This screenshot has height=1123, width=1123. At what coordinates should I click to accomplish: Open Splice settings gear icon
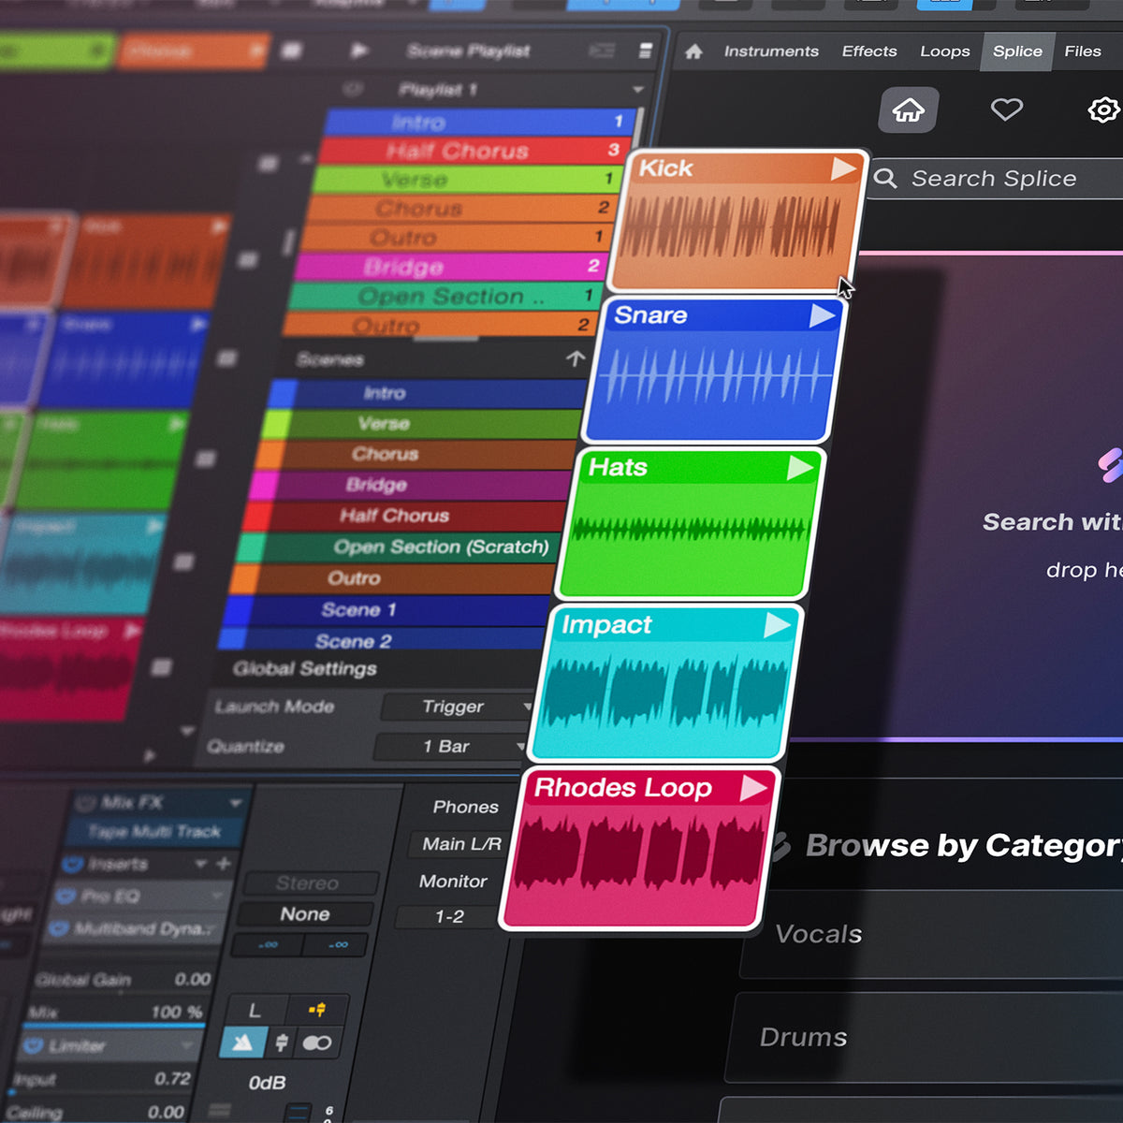point(1103,109)
